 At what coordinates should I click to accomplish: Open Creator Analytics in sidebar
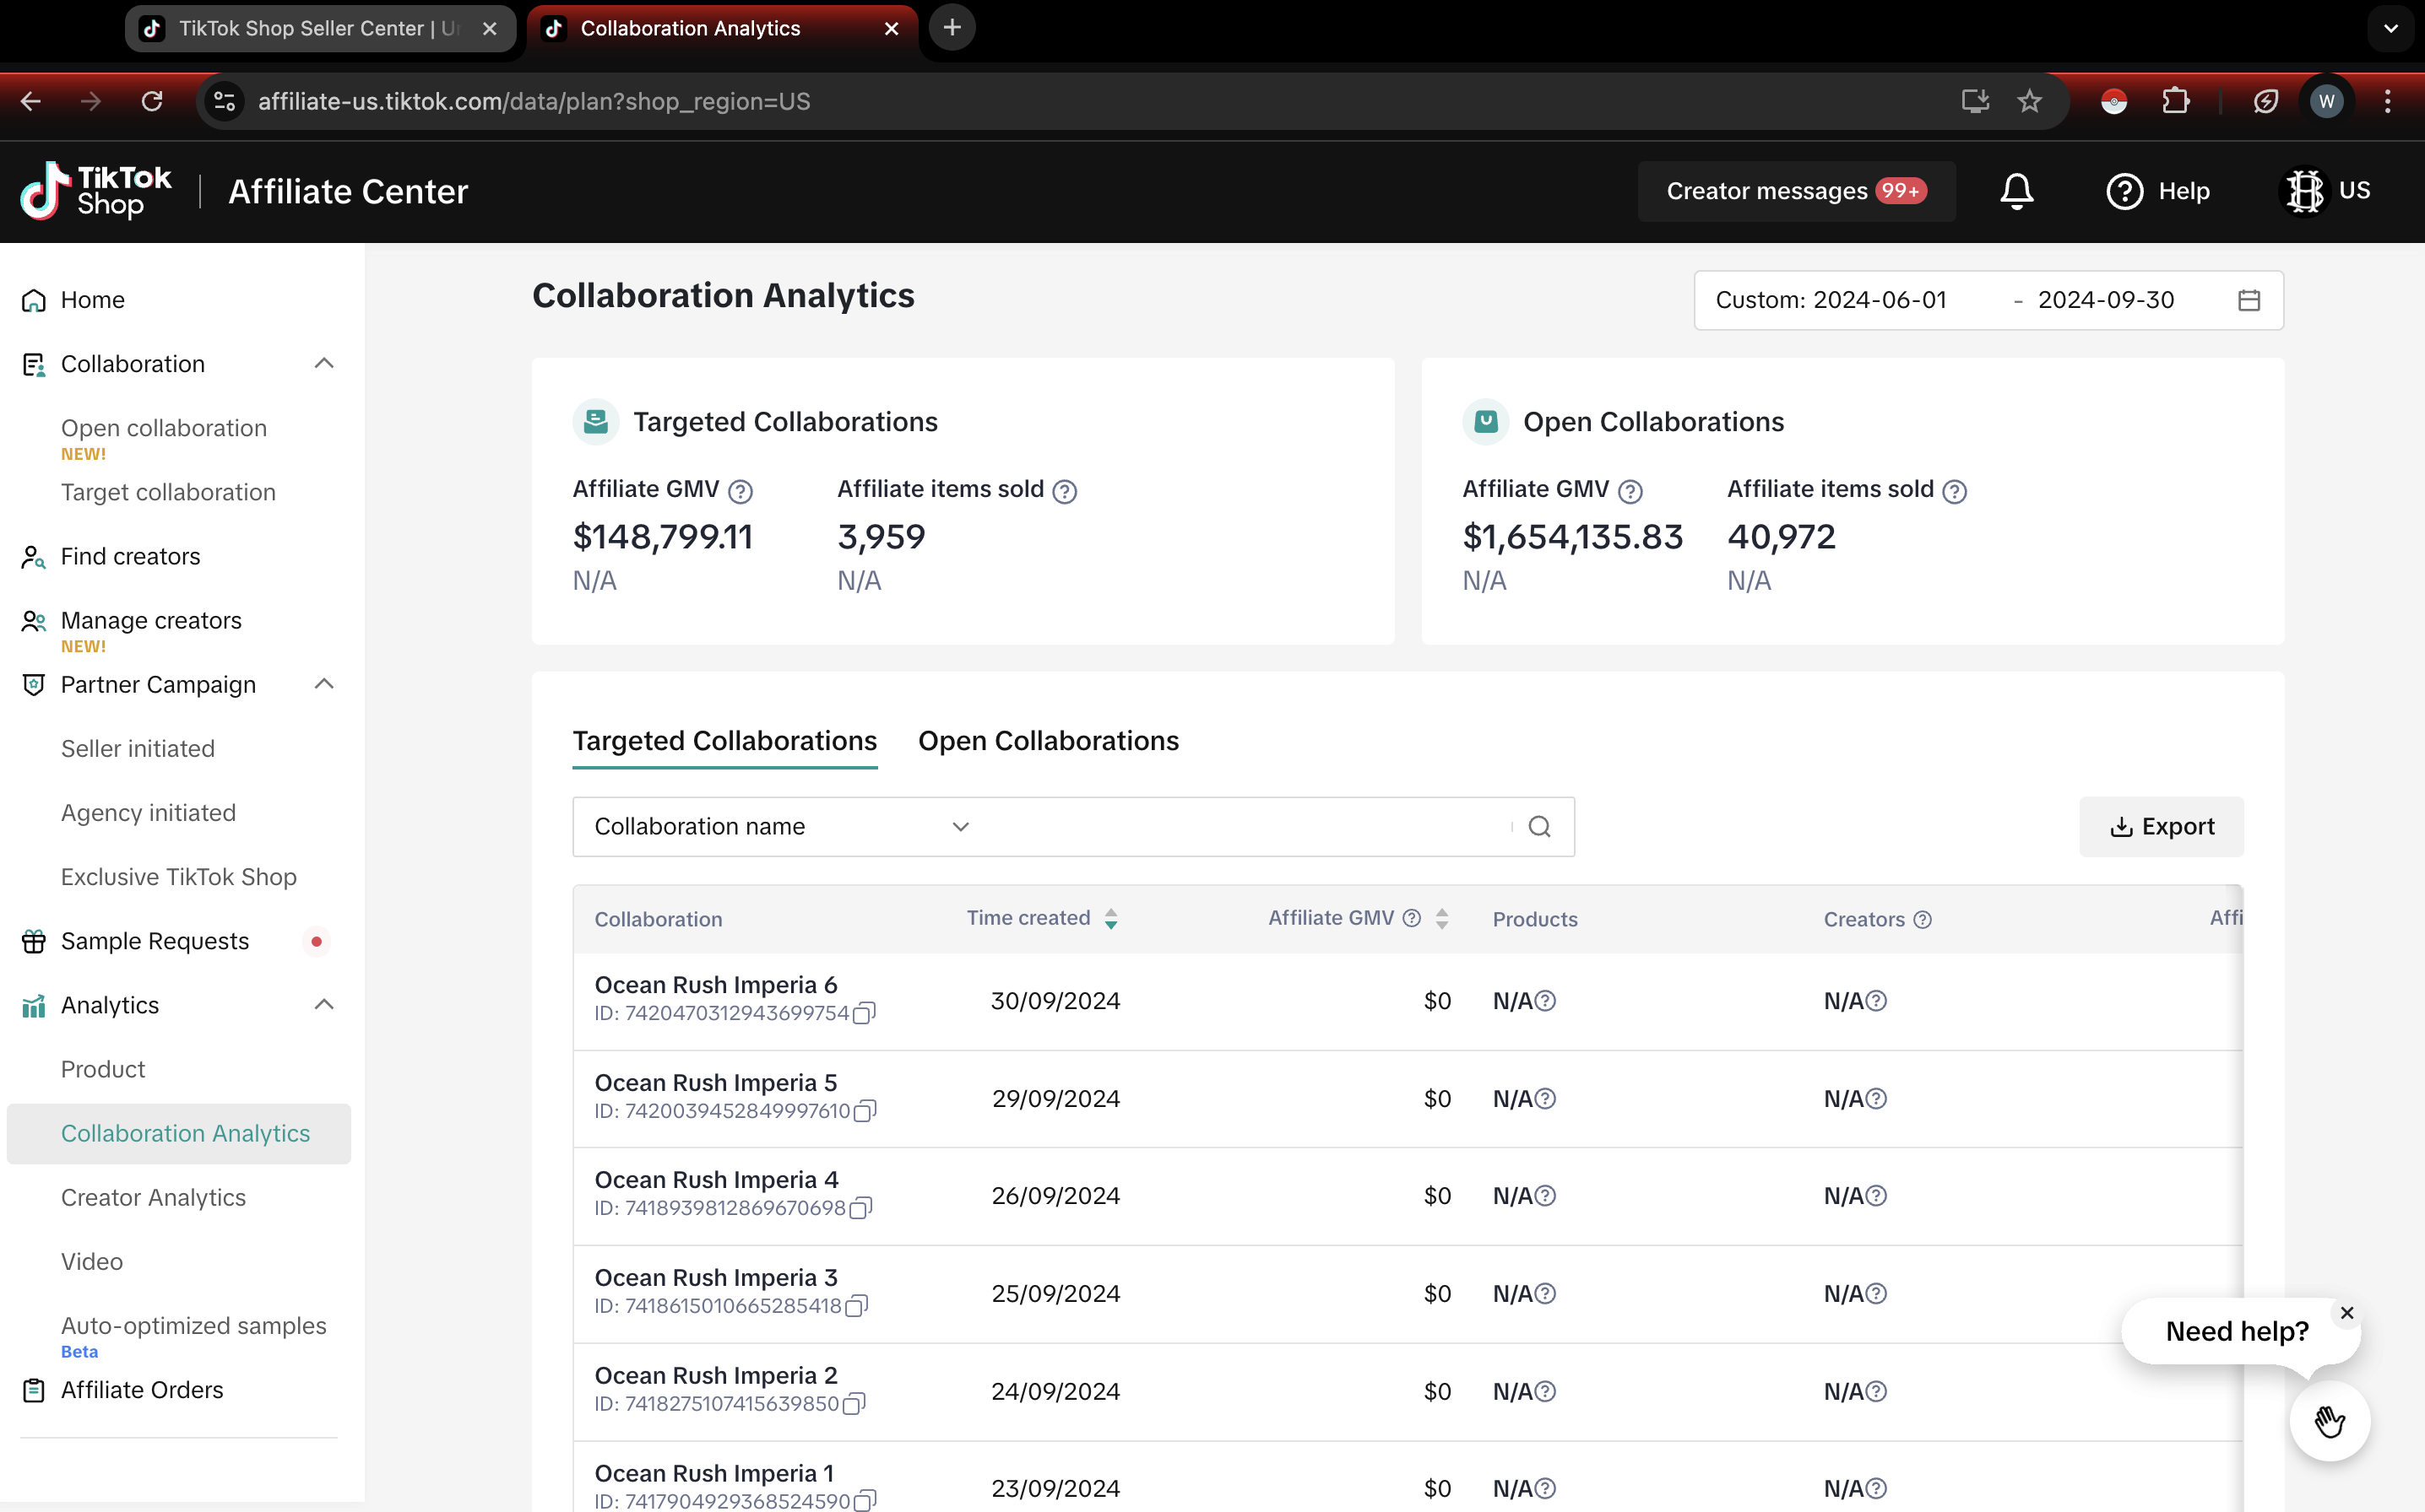(153, 1197)
